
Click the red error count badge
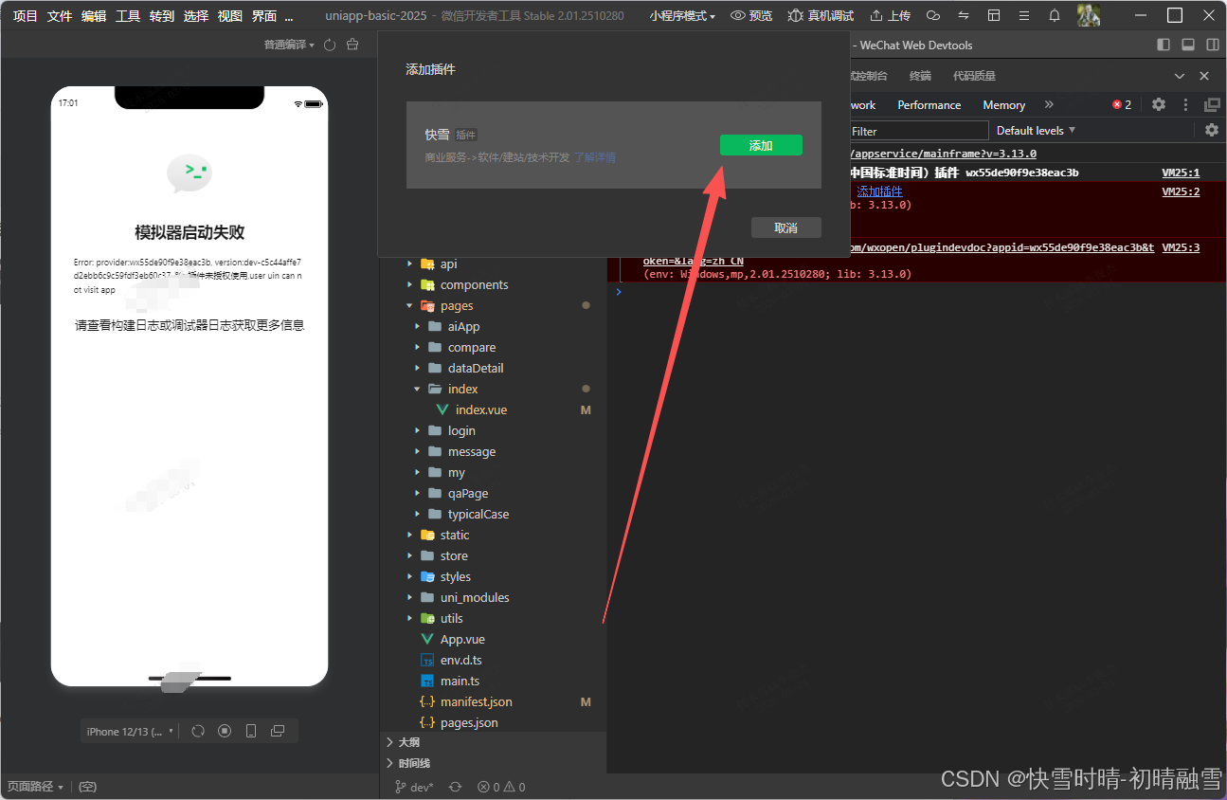click(x=1122, y=105)
